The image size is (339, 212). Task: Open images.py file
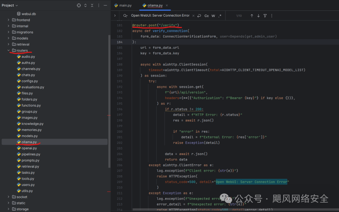click(27, 118)
